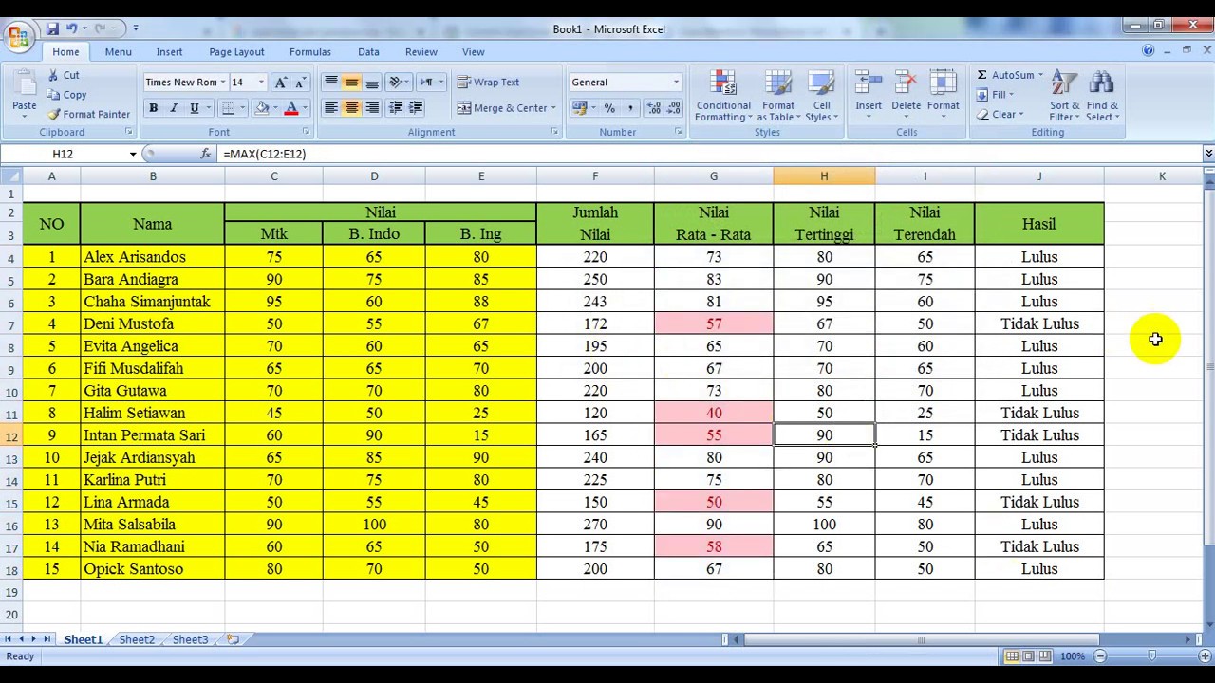The height and width of the screenshot is (683, 1215).
Task: Click the Paste button
Action: click(x=24, y=94)
